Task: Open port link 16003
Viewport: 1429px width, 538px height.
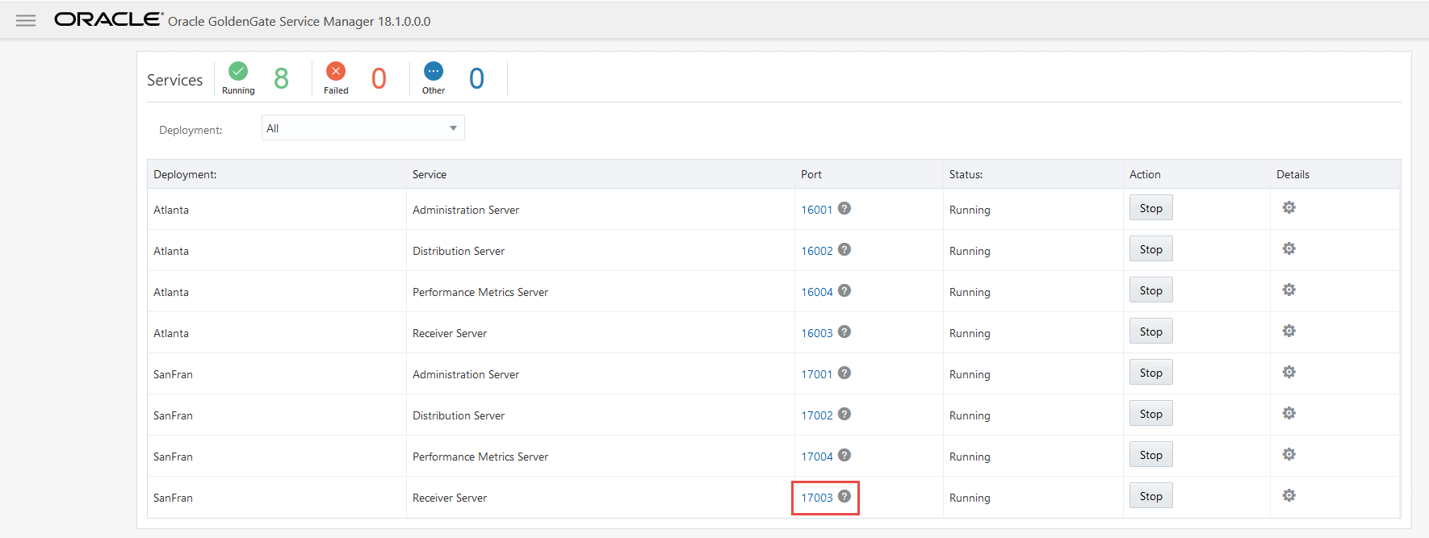Action: pos(816,333)
